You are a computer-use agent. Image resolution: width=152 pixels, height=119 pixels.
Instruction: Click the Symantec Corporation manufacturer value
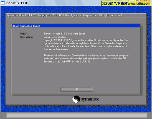(x=55, y=37)
